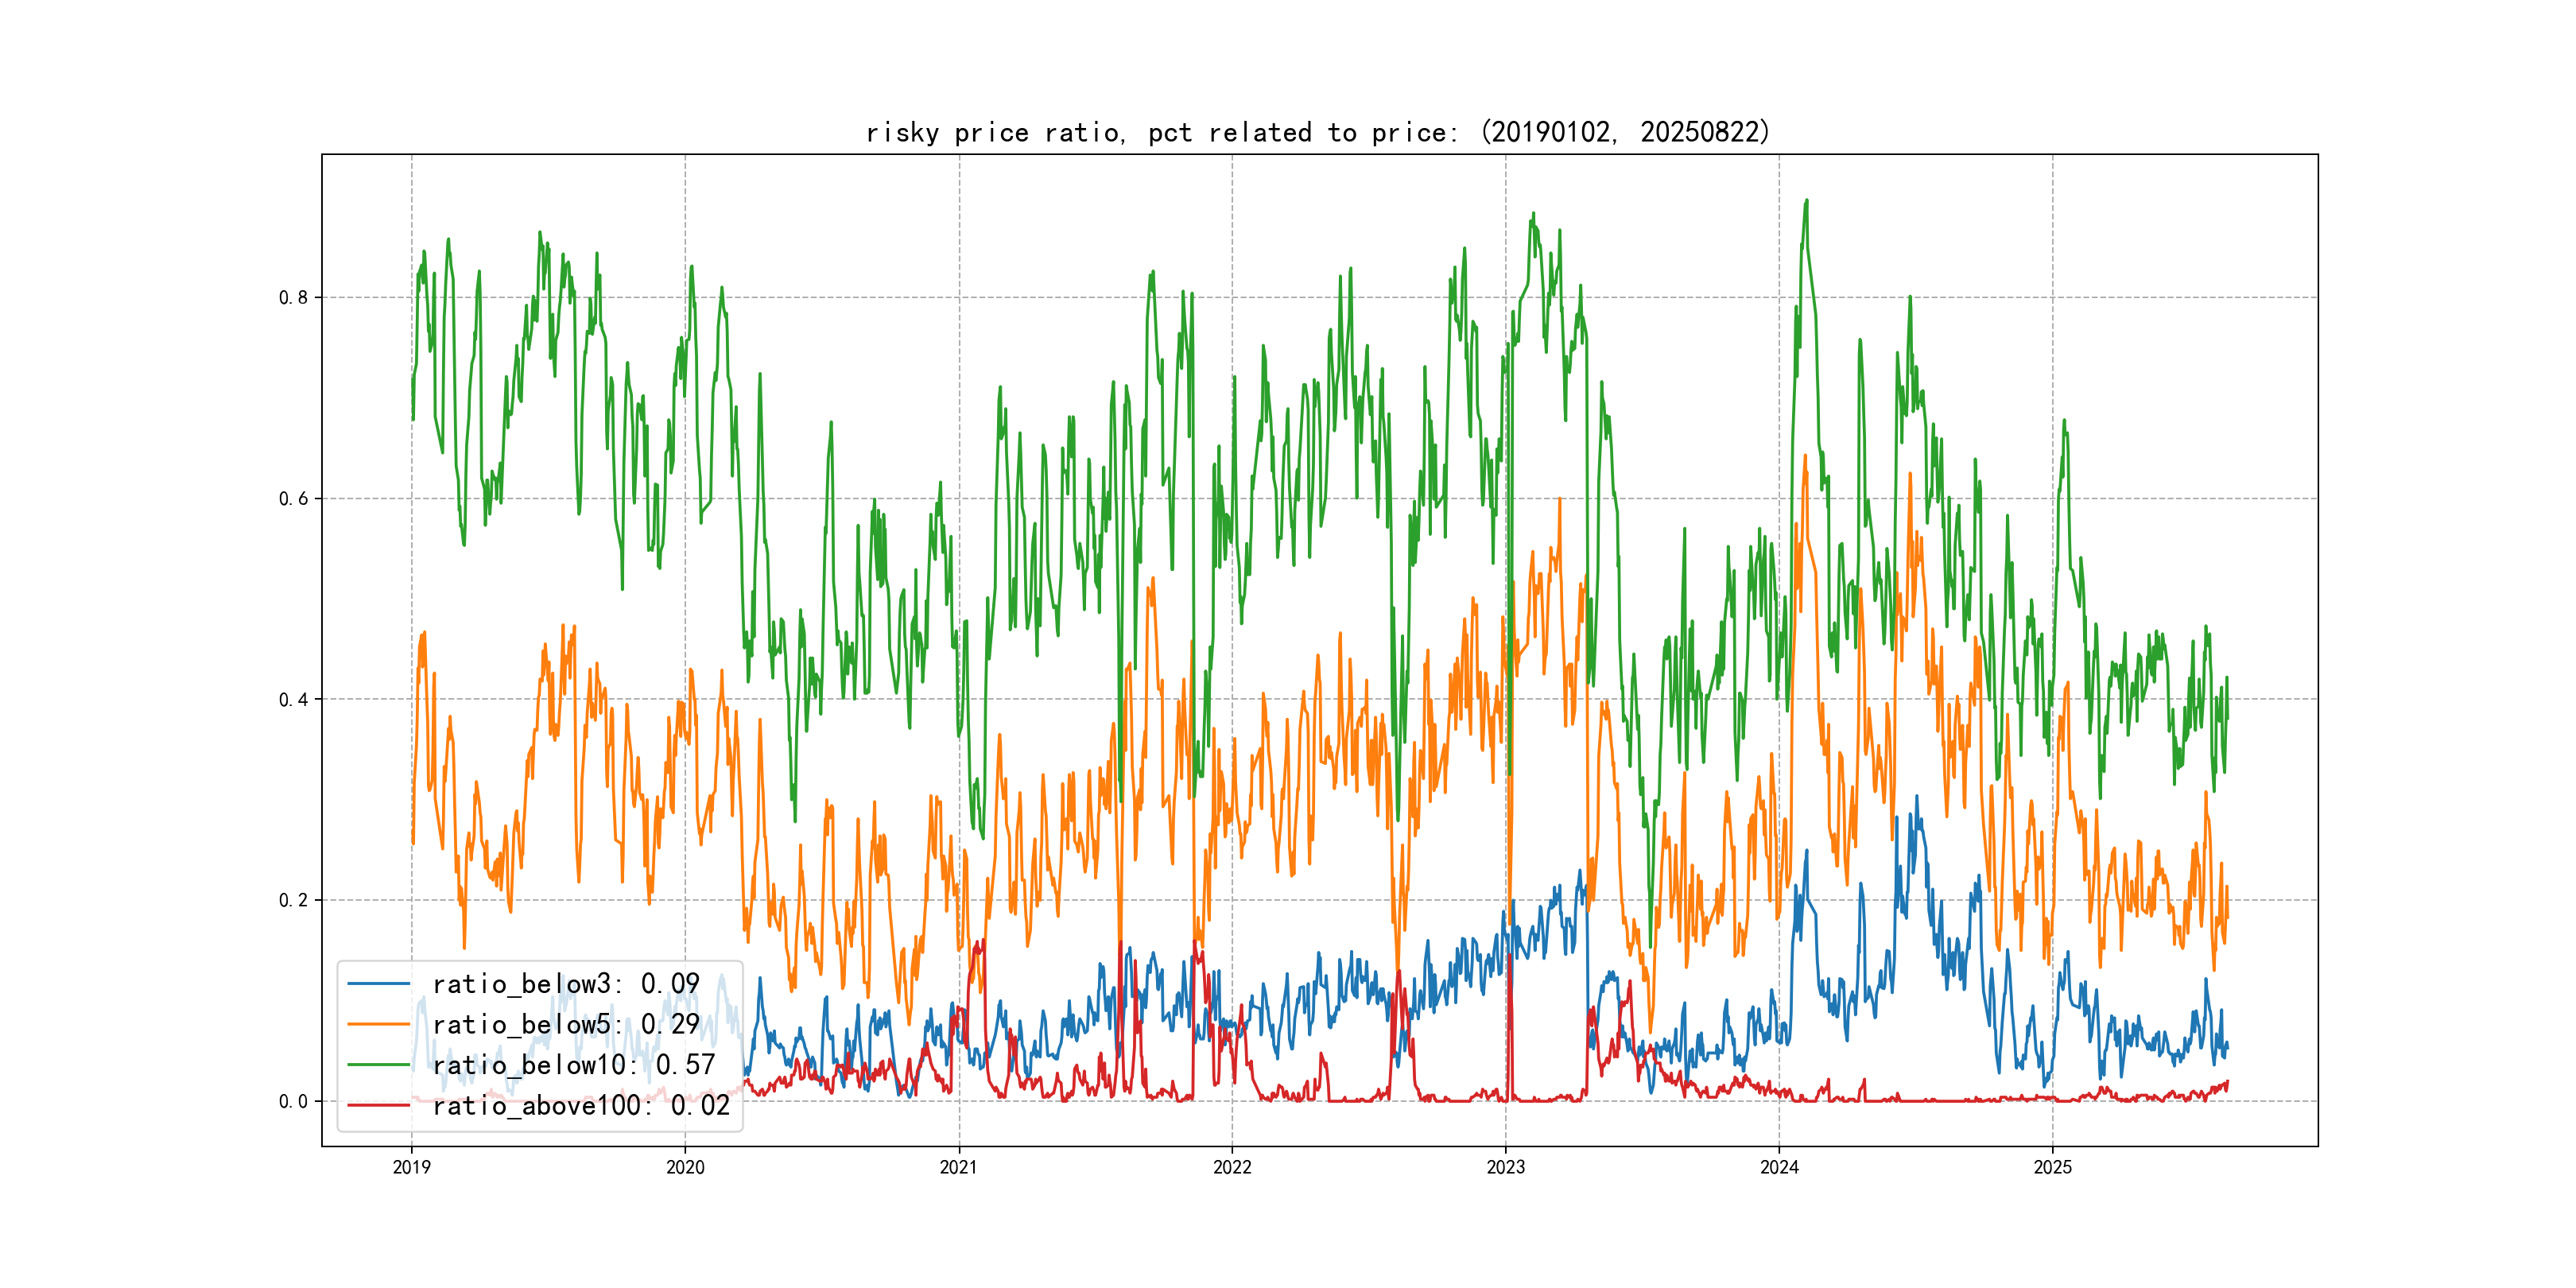Screen dimensions: 2576x1288
Task: Click the 2022 x-axis tick label
Action: point(1232,1167)
